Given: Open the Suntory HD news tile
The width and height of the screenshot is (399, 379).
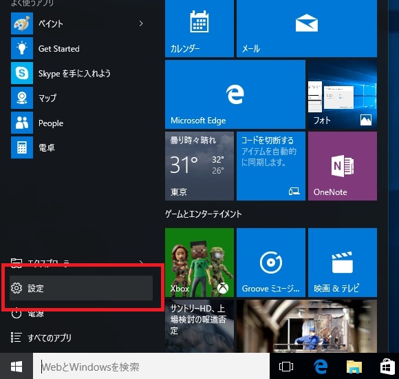Looking at the screenshot, I should 199,326.
